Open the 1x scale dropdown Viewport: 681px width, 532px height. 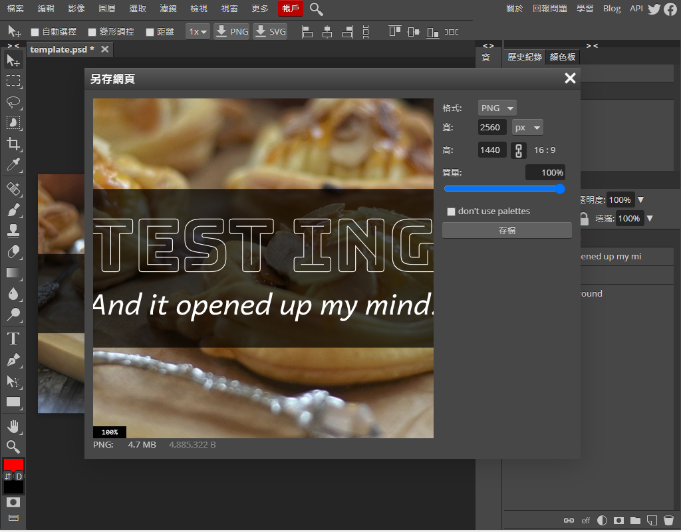click(198, 32)
